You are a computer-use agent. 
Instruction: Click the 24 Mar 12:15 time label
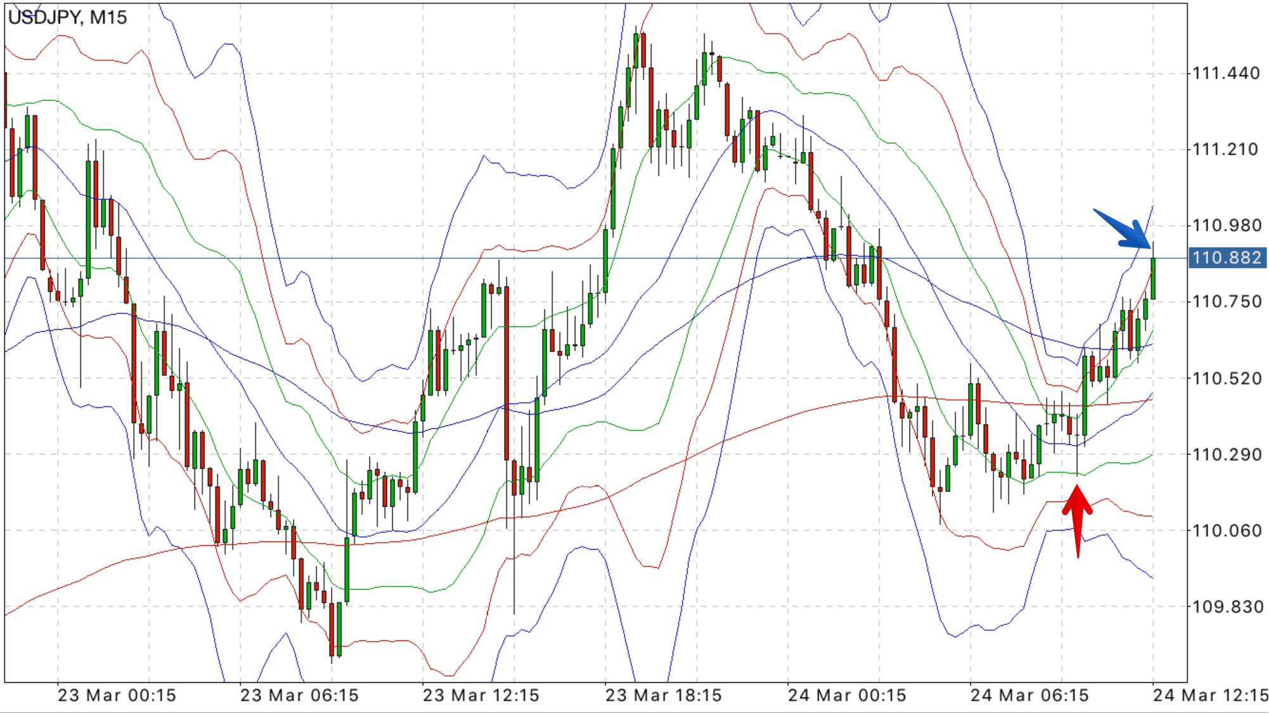point(1210,696)
